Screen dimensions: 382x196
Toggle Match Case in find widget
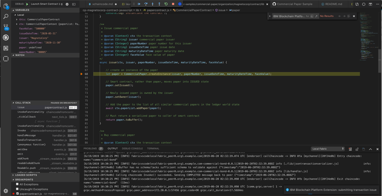coord(307,16)
